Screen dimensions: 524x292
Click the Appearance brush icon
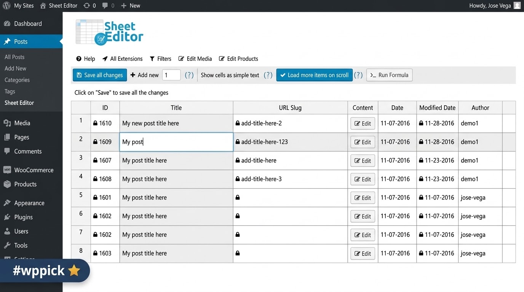7,203
